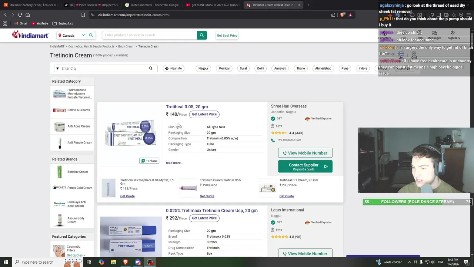This screenshot has height=267, width=474.
Task: Open Gmail bookmark
Action: (x=21, y=23)
